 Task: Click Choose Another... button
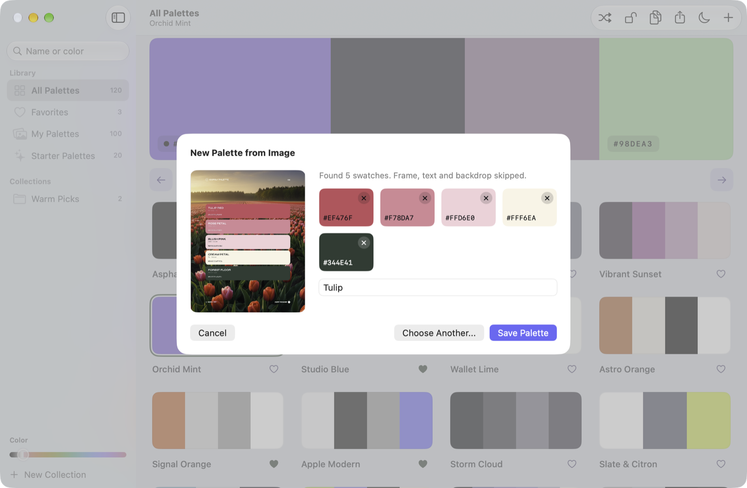click(x=439, y=333)
